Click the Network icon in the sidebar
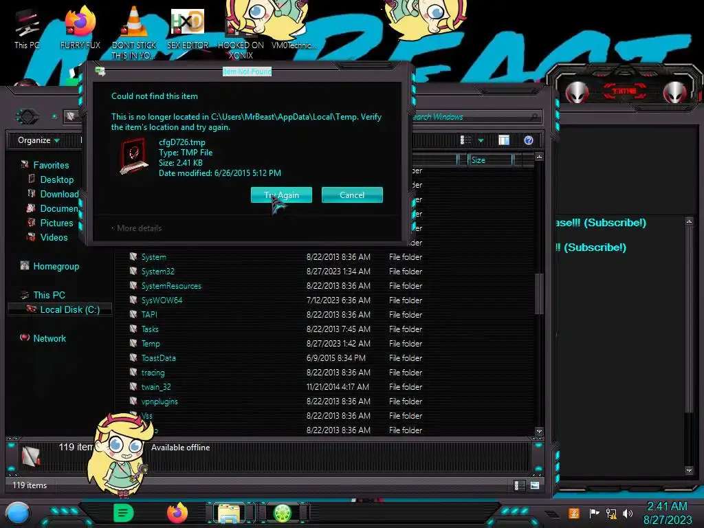The image size is (704, 528). click(25, 338)
